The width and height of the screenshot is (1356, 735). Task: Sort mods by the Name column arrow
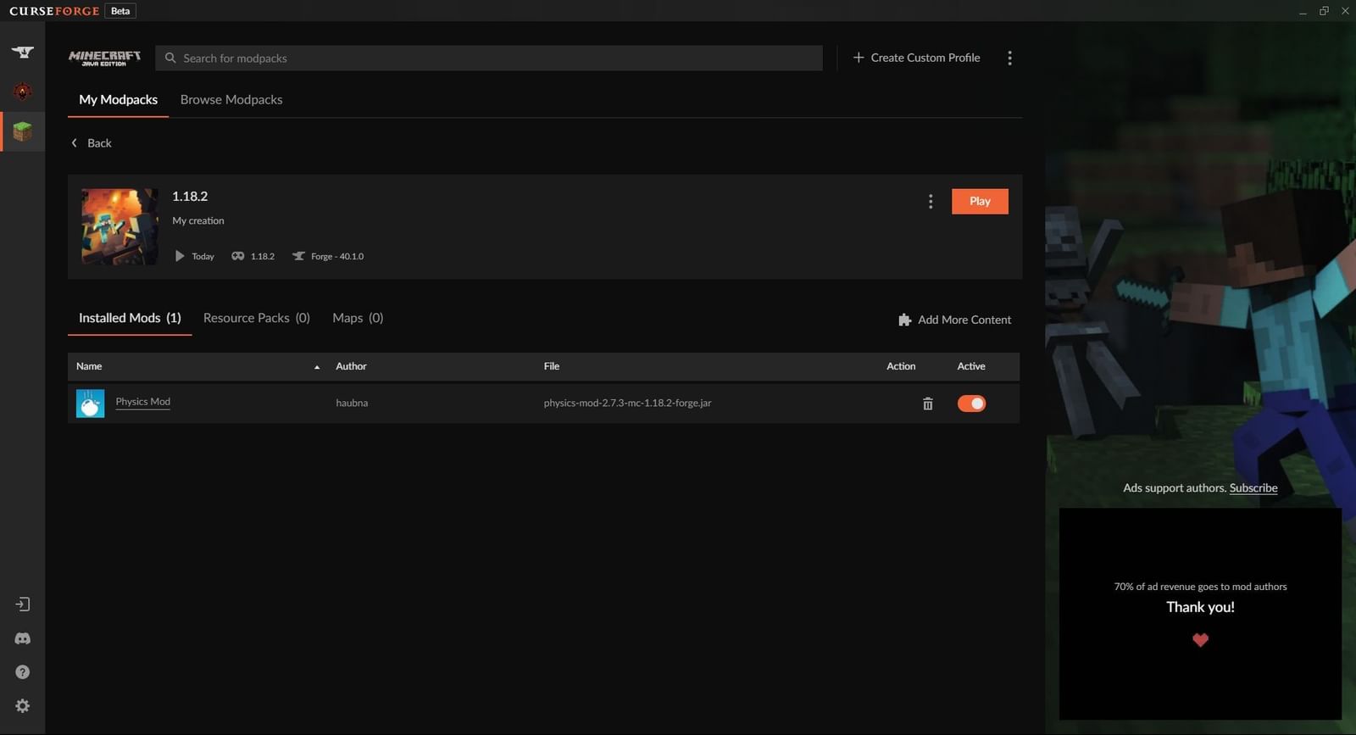click(317, 367)
